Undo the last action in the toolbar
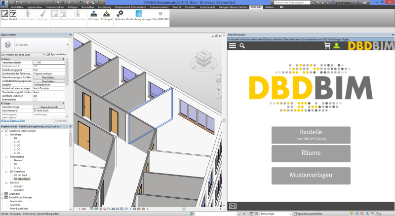395x216 pixels. tap(29, 2)
